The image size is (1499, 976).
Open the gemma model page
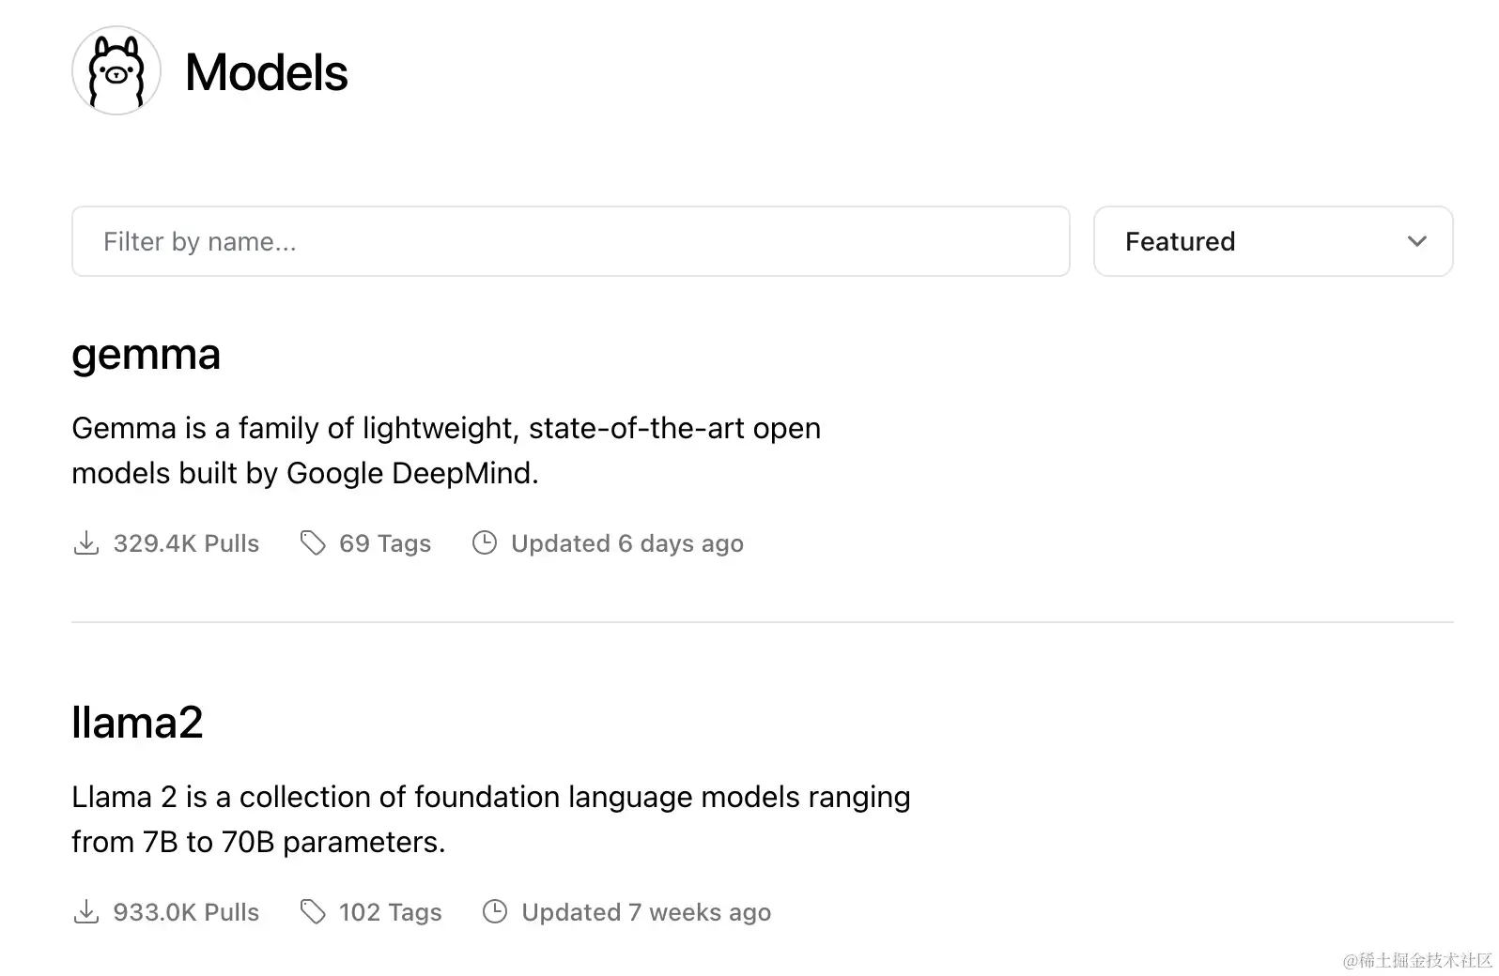point(147,355)
